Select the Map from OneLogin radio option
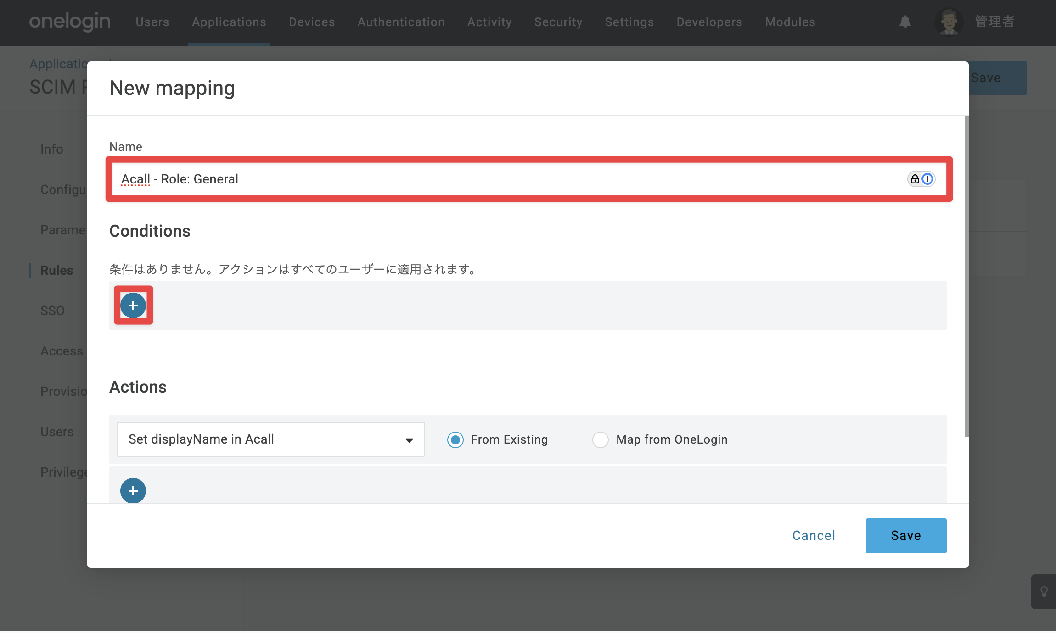Screen dimensions: 1056x633 tap(601, 440)
